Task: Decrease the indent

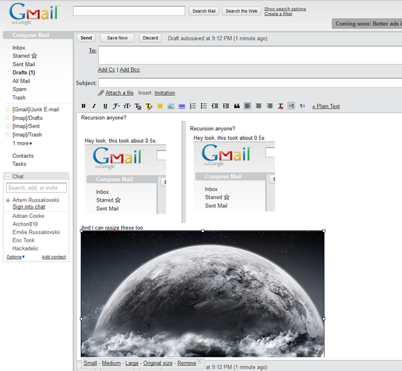Action: click(x=215, y=106)
